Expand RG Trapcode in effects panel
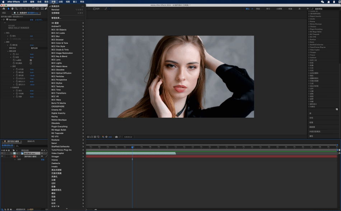 coord(310,34)
